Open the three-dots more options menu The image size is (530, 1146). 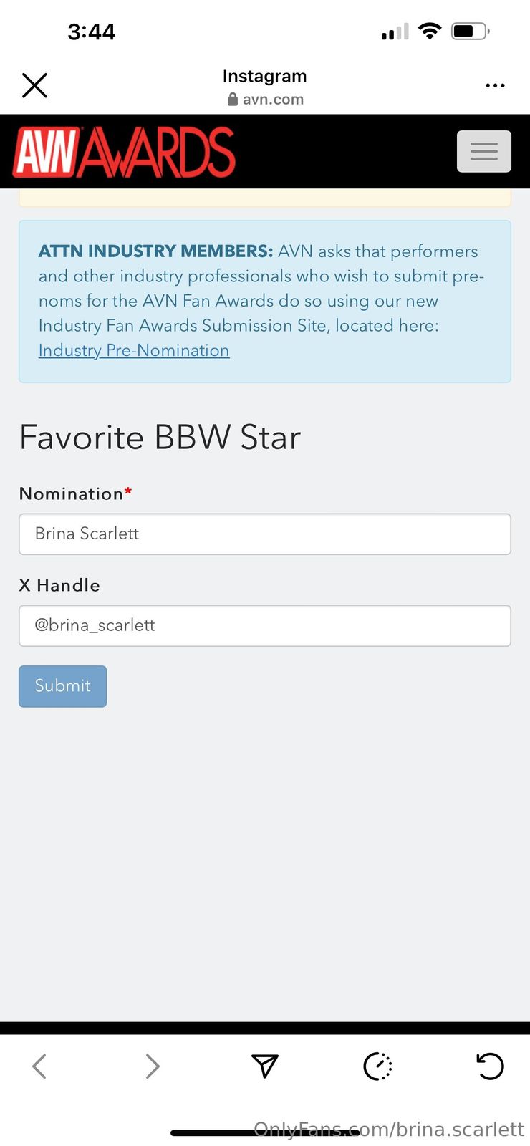[x=495, y=85]
